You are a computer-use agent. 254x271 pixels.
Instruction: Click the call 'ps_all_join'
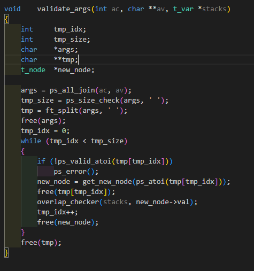coord(72,90)
